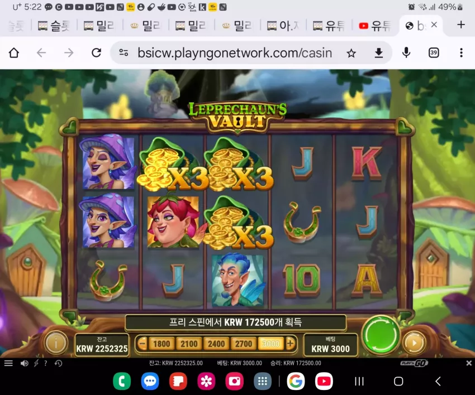Close the game with bottom X

click(469, 363)
